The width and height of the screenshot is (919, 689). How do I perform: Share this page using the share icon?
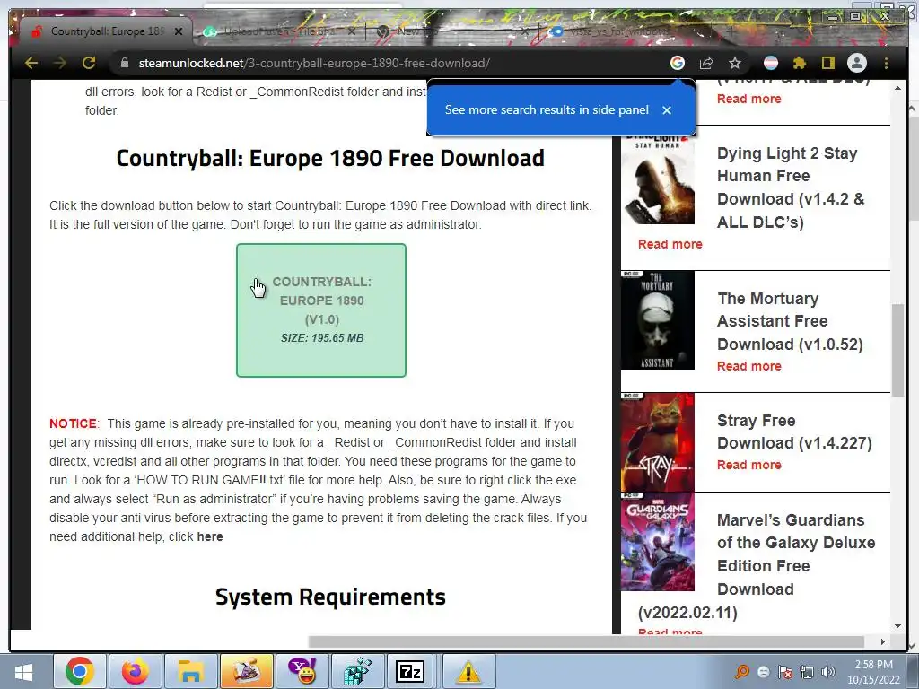[x=706, y=63]
